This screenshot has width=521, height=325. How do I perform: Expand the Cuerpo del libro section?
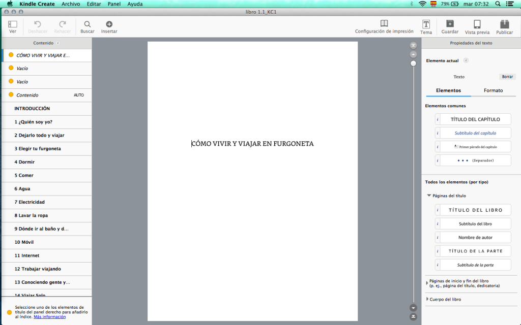point(427,299)
